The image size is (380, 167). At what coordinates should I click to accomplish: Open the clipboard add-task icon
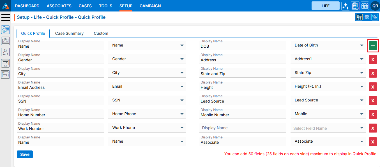point(355,6)
